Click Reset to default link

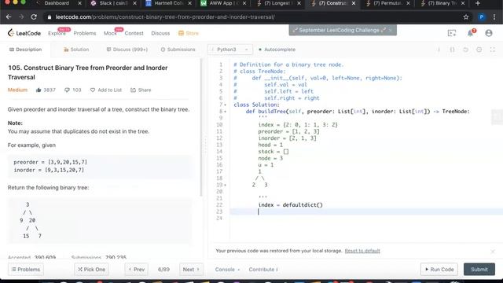(362, 251)
